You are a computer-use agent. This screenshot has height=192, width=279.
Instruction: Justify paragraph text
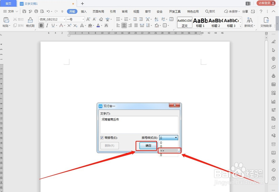[x=136, y=26]
